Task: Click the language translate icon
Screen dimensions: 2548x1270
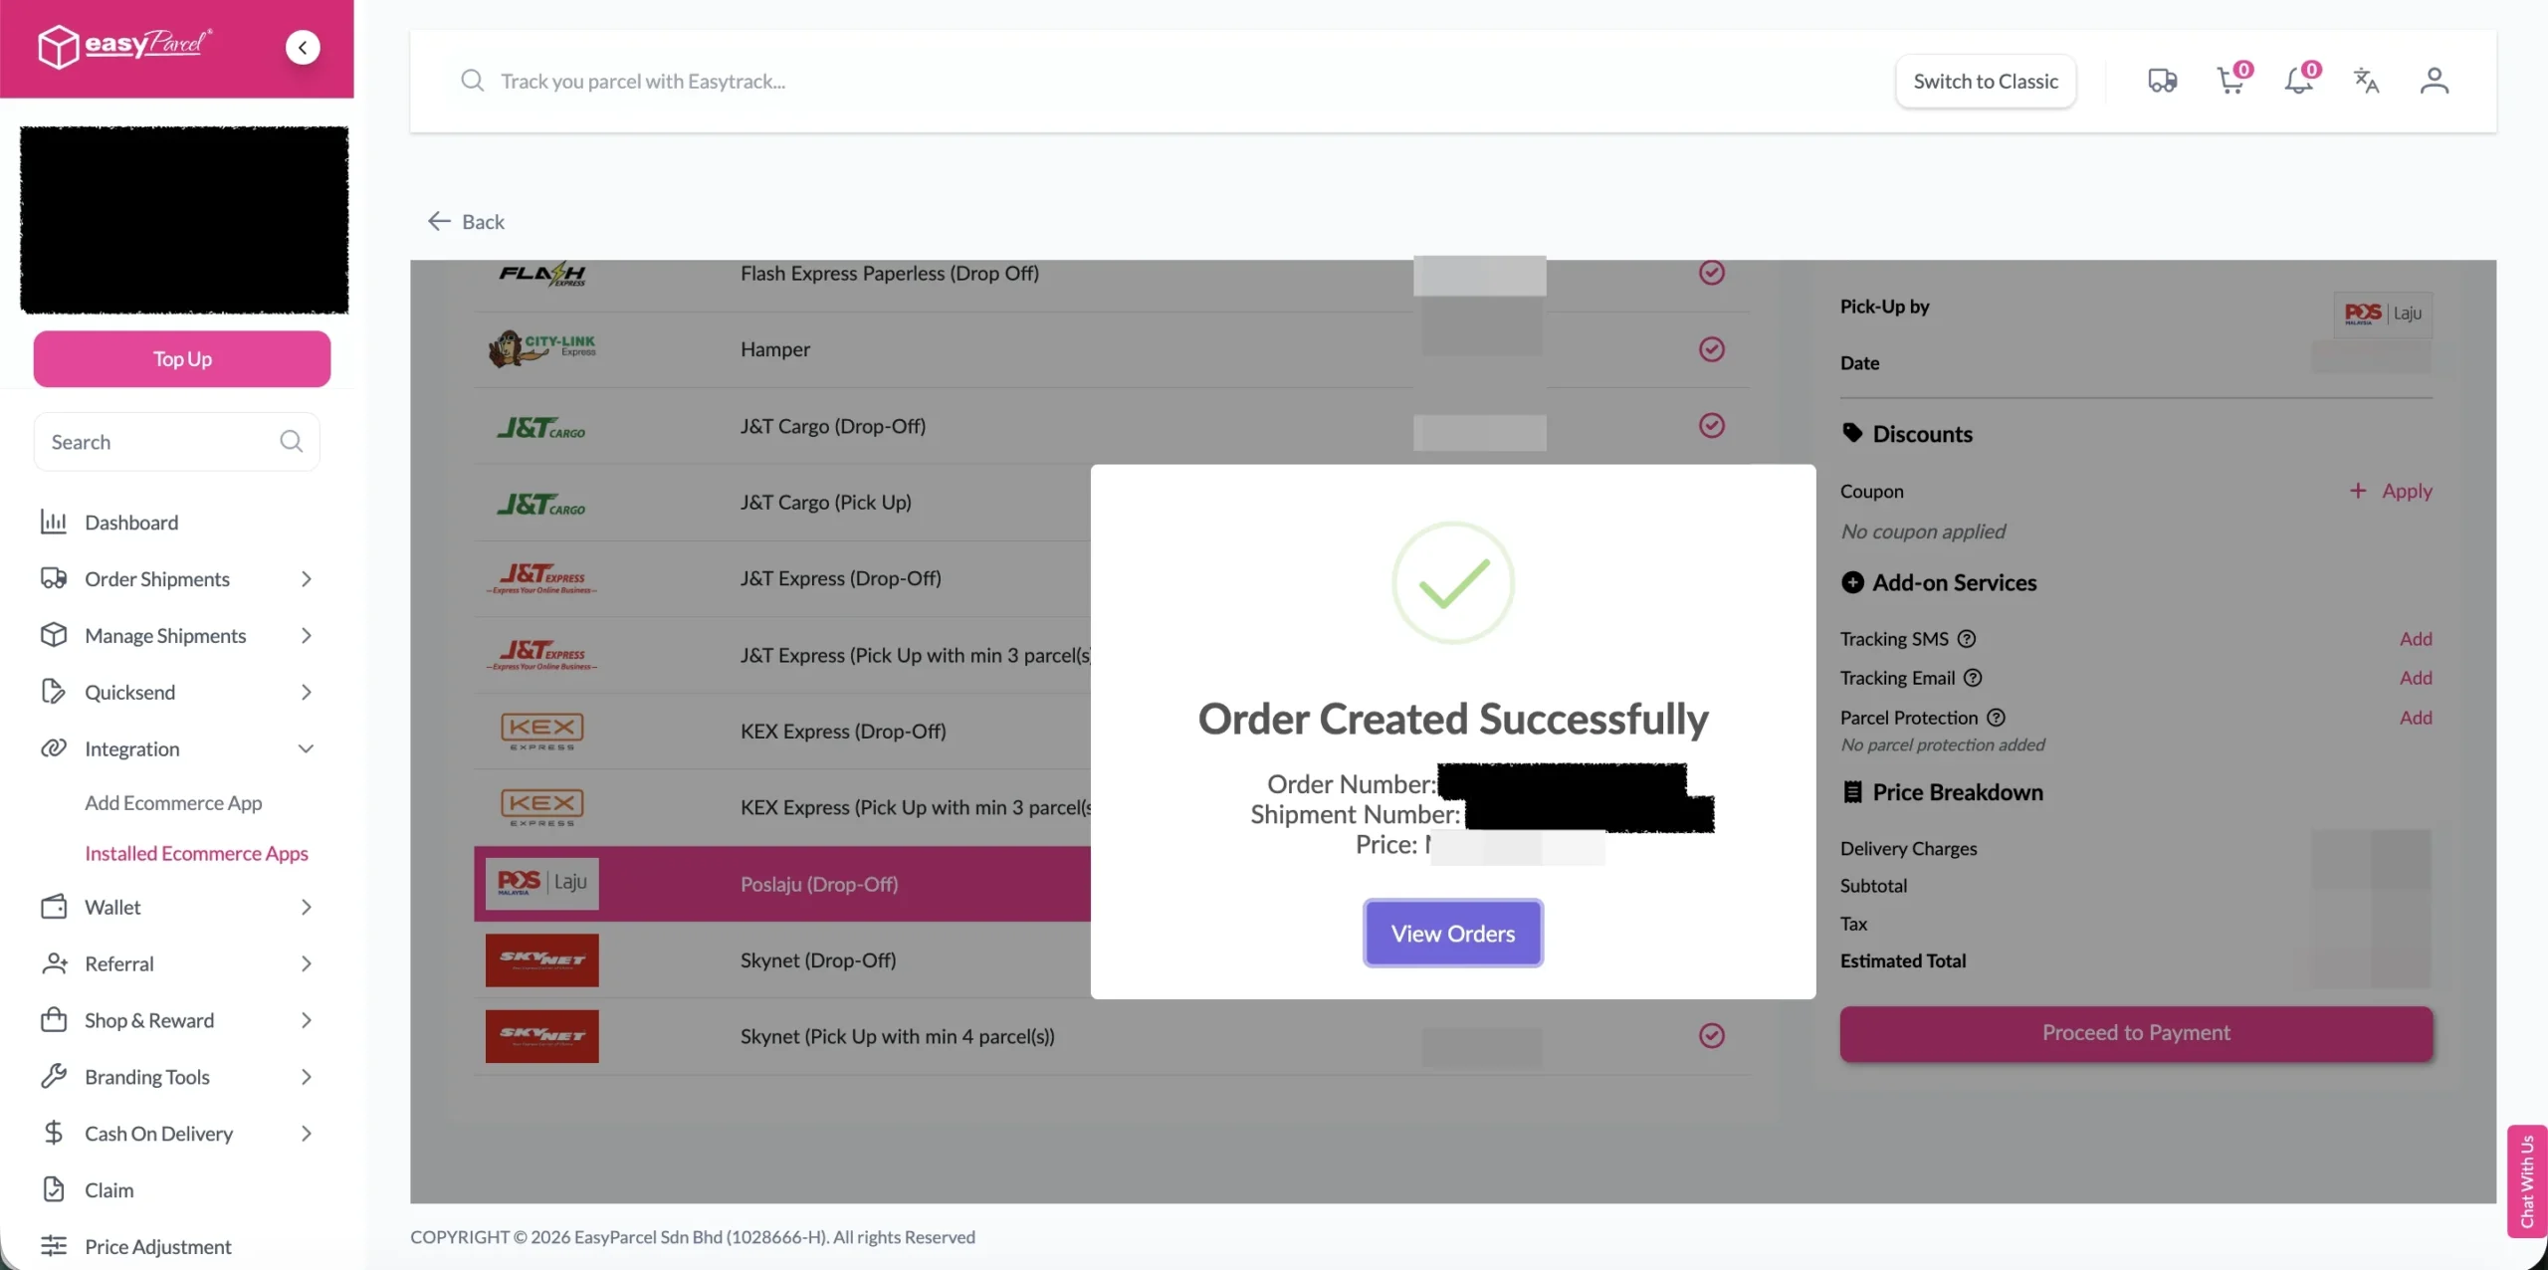Action: point(2366,81)
